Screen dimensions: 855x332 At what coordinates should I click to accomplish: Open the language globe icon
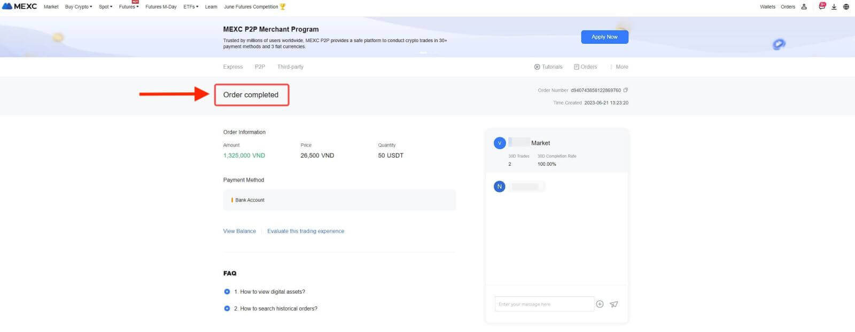click(846, 7)
